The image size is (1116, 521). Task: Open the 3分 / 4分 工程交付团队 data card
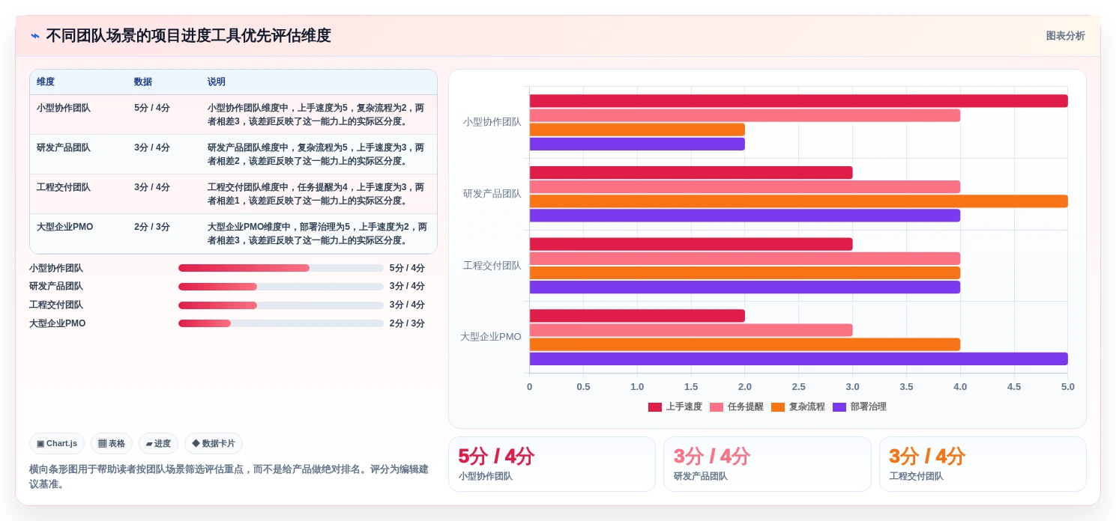[983, 464]
